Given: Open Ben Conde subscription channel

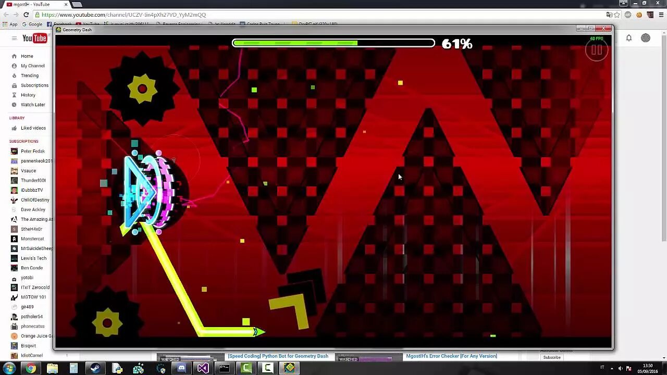Looking at the screenshot, I should click(32, 268).
